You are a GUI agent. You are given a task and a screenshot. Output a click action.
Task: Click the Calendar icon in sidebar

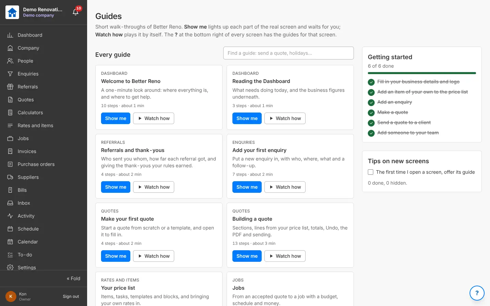click(x=10, y=242)
